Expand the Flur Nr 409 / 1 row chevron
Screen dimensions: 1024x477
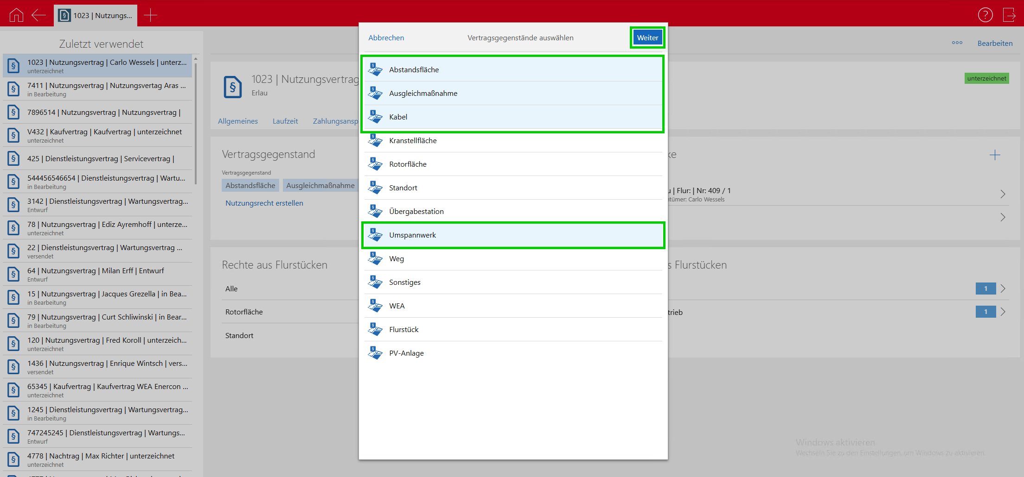(x=1003, y=194)
